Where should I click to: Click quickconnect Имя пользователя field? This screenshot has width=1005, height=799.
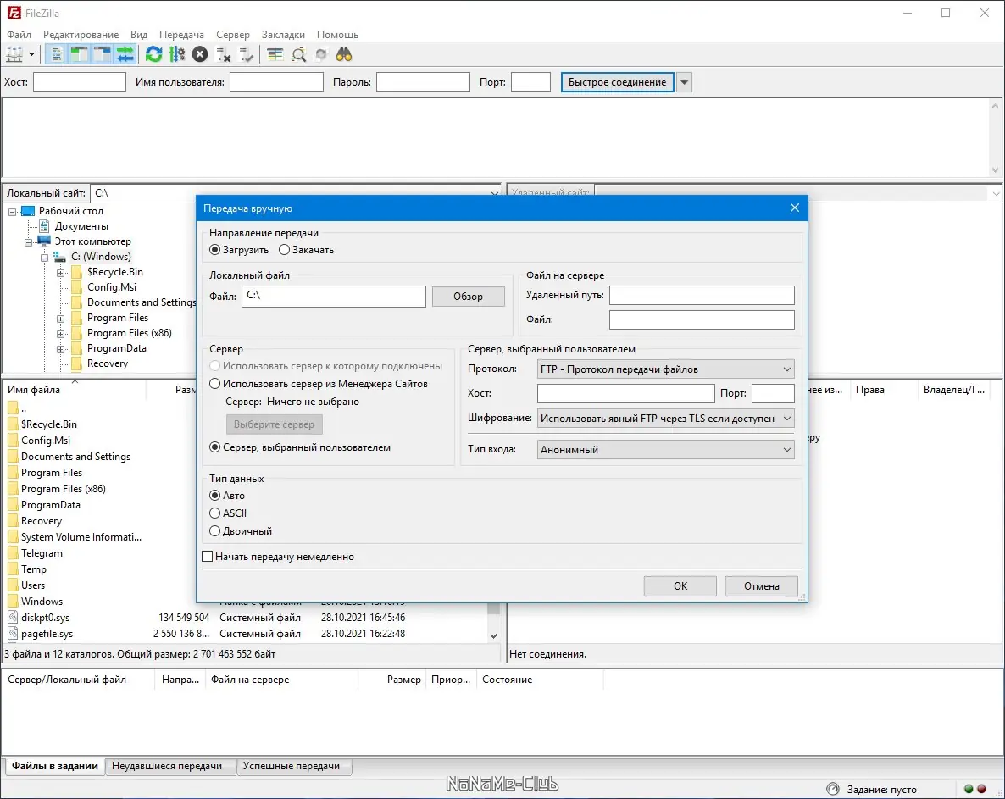click(276, 82)
